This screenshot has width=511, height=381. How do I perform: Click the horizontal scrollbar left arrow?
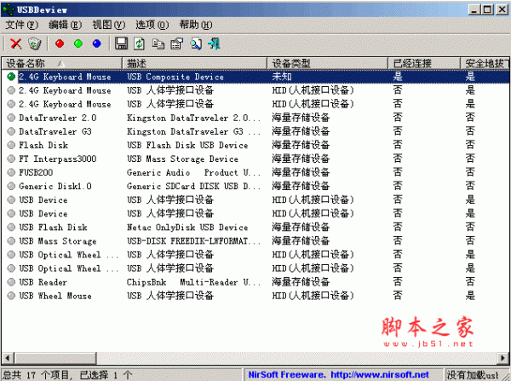(8, 358)
